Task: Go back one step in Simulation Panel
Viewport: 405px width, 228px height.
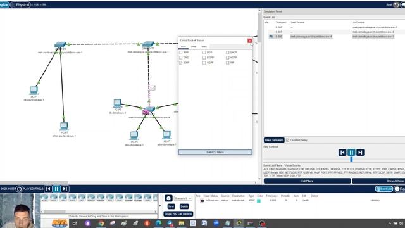Action: pyautogui.click(x=342, y=153)
